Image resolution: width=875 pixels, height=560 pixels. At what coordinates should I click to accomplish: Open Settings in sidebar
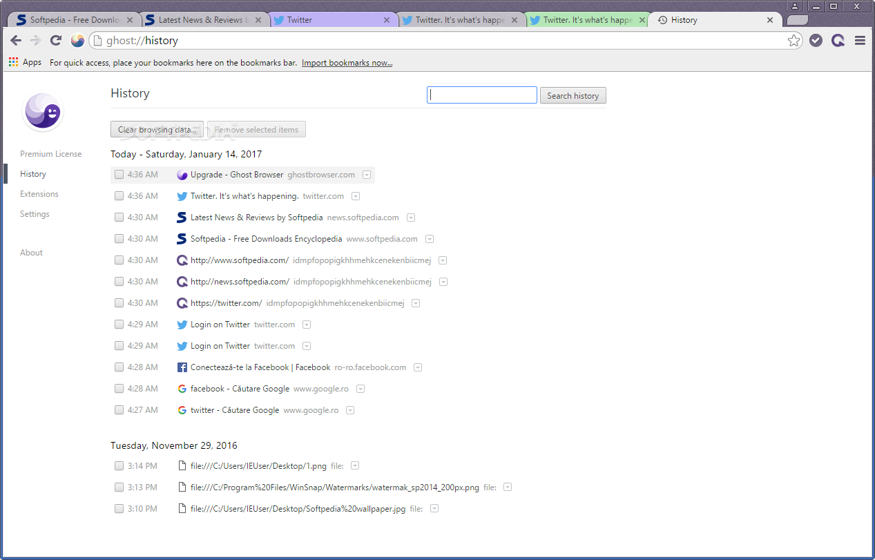point(35,214)
